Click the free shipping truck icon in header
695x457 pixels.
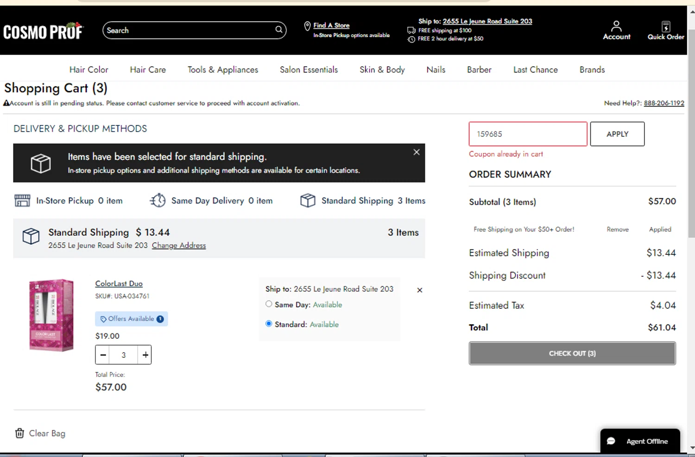(411, 30)
